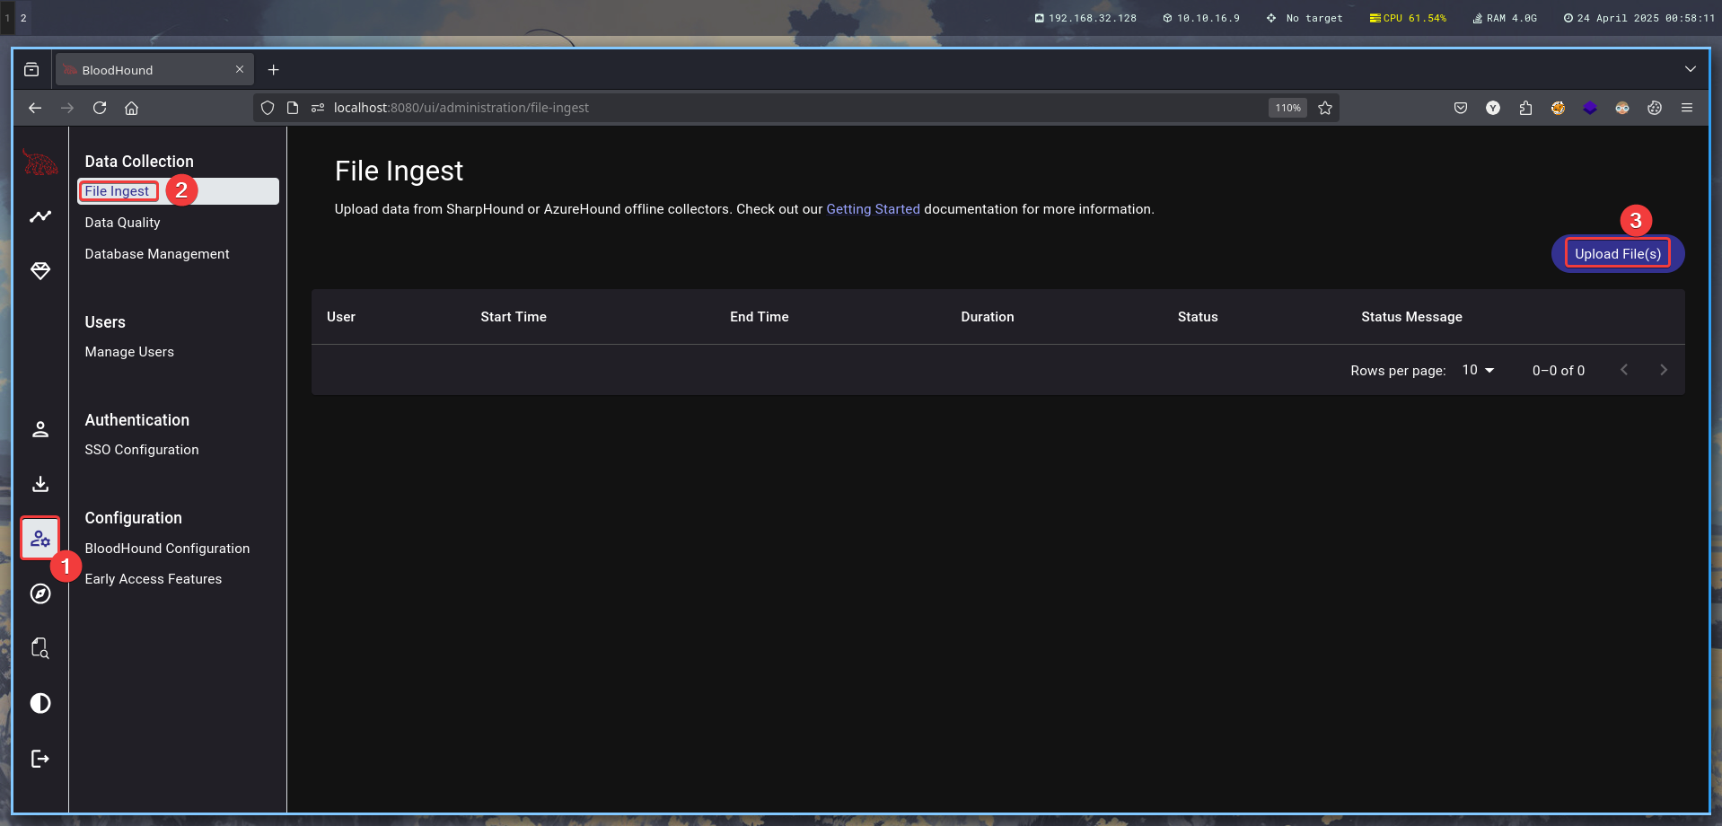Screen dimensions: 1722x826
Task: Expand the Rows per page dropdown
Action: point(1478,370)
